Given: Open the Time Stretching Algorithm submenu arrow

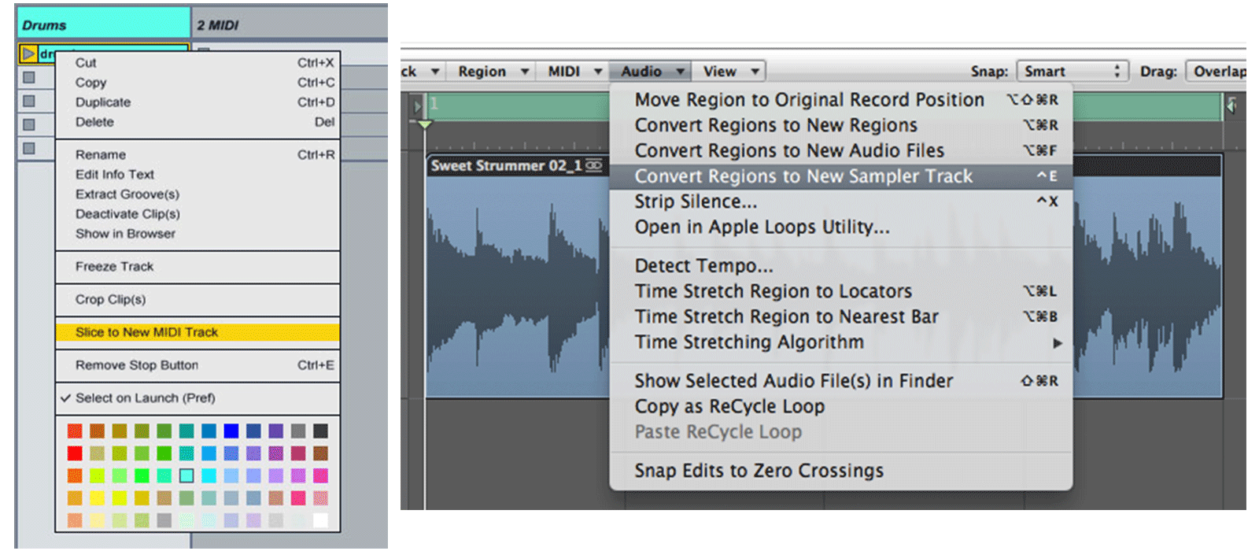Looking at the screenshot, I should (1057, 343).
